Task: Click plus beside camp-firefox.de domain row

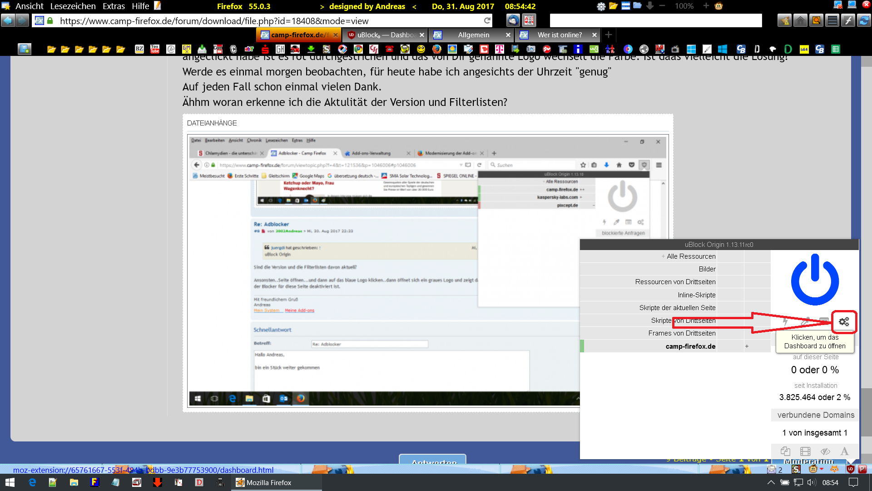Action: point(747,346)
